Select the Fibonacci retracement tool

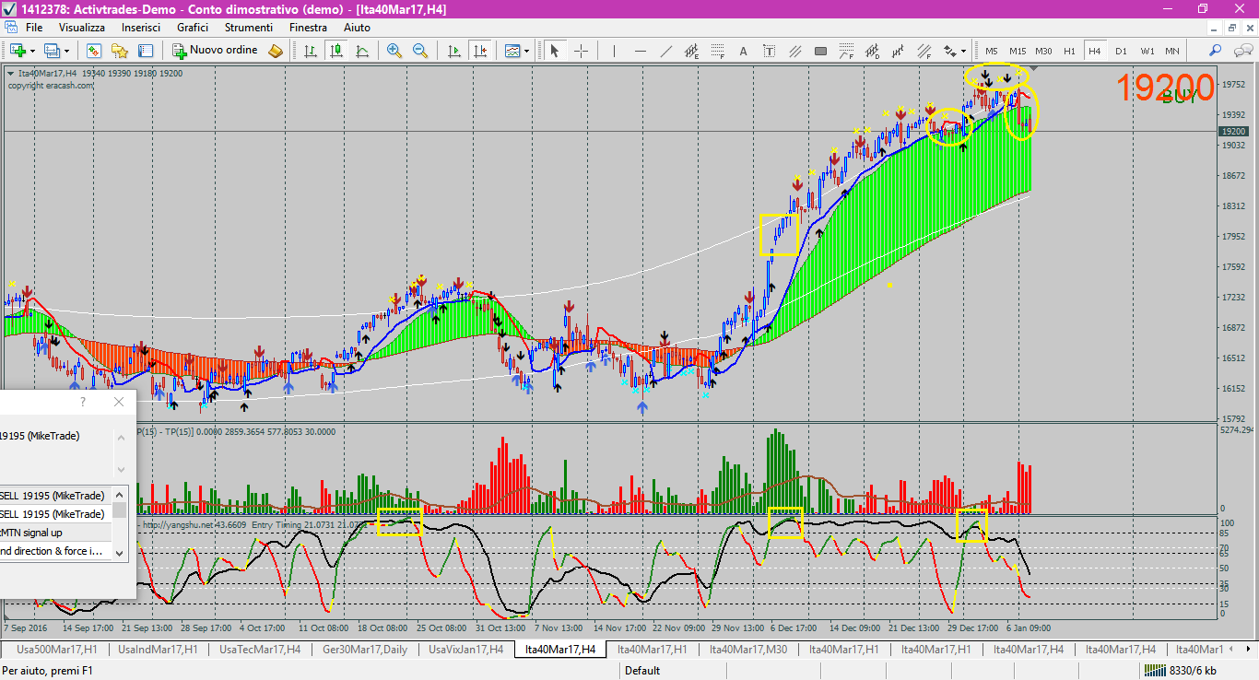(717, 51)
